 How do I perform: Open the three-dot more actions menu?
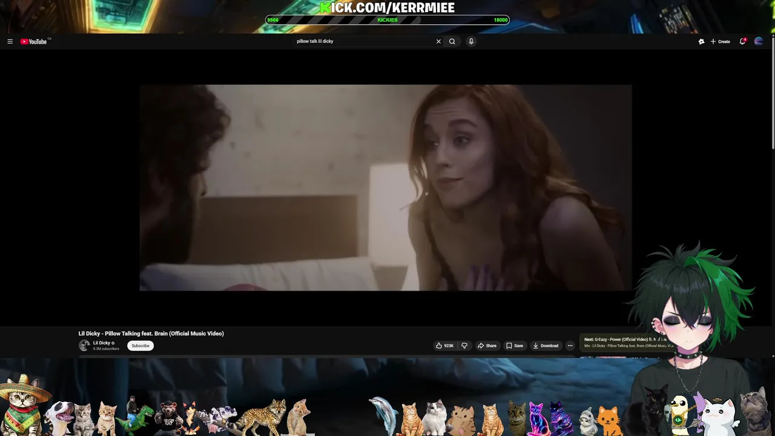coord(570,346)
